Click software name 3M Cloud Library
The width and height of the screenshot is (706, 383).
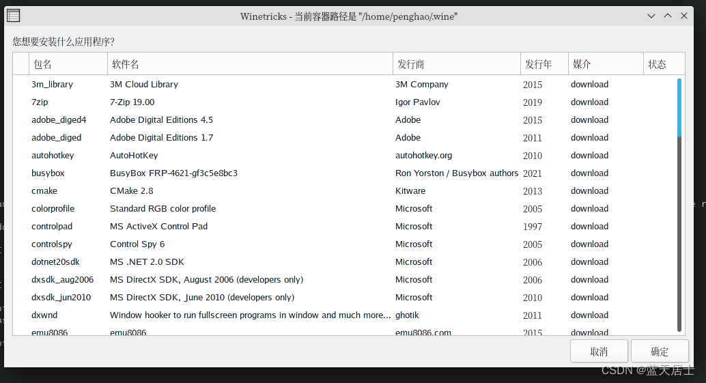point(144,84)
